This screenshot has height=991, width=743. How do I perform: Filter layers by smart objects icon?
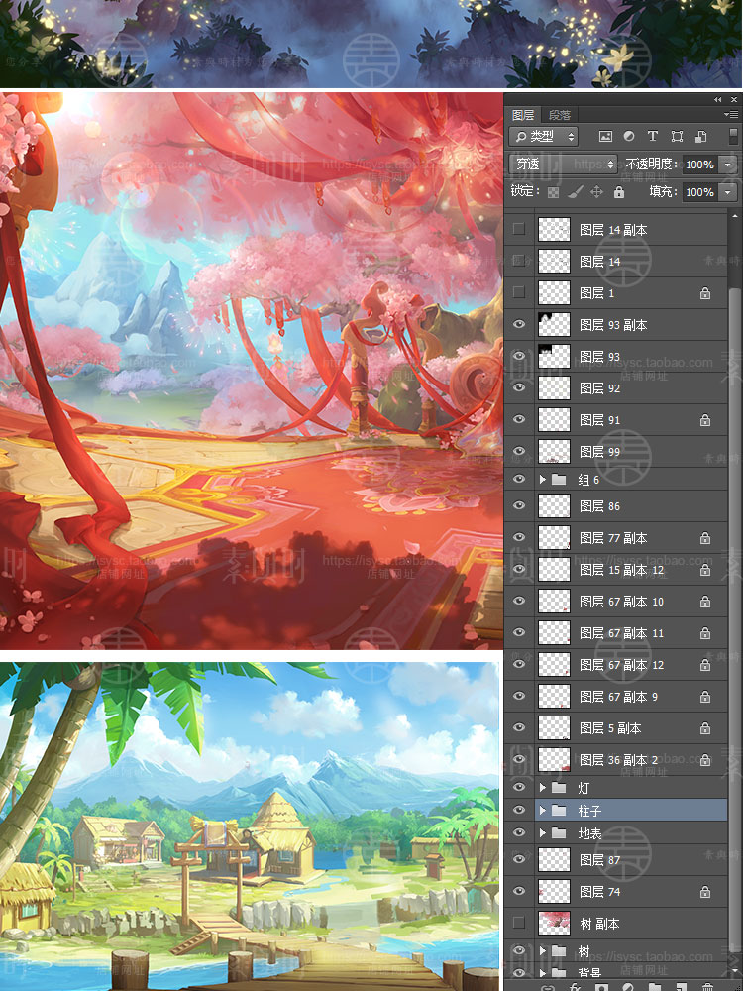click(x=700, y=136)
